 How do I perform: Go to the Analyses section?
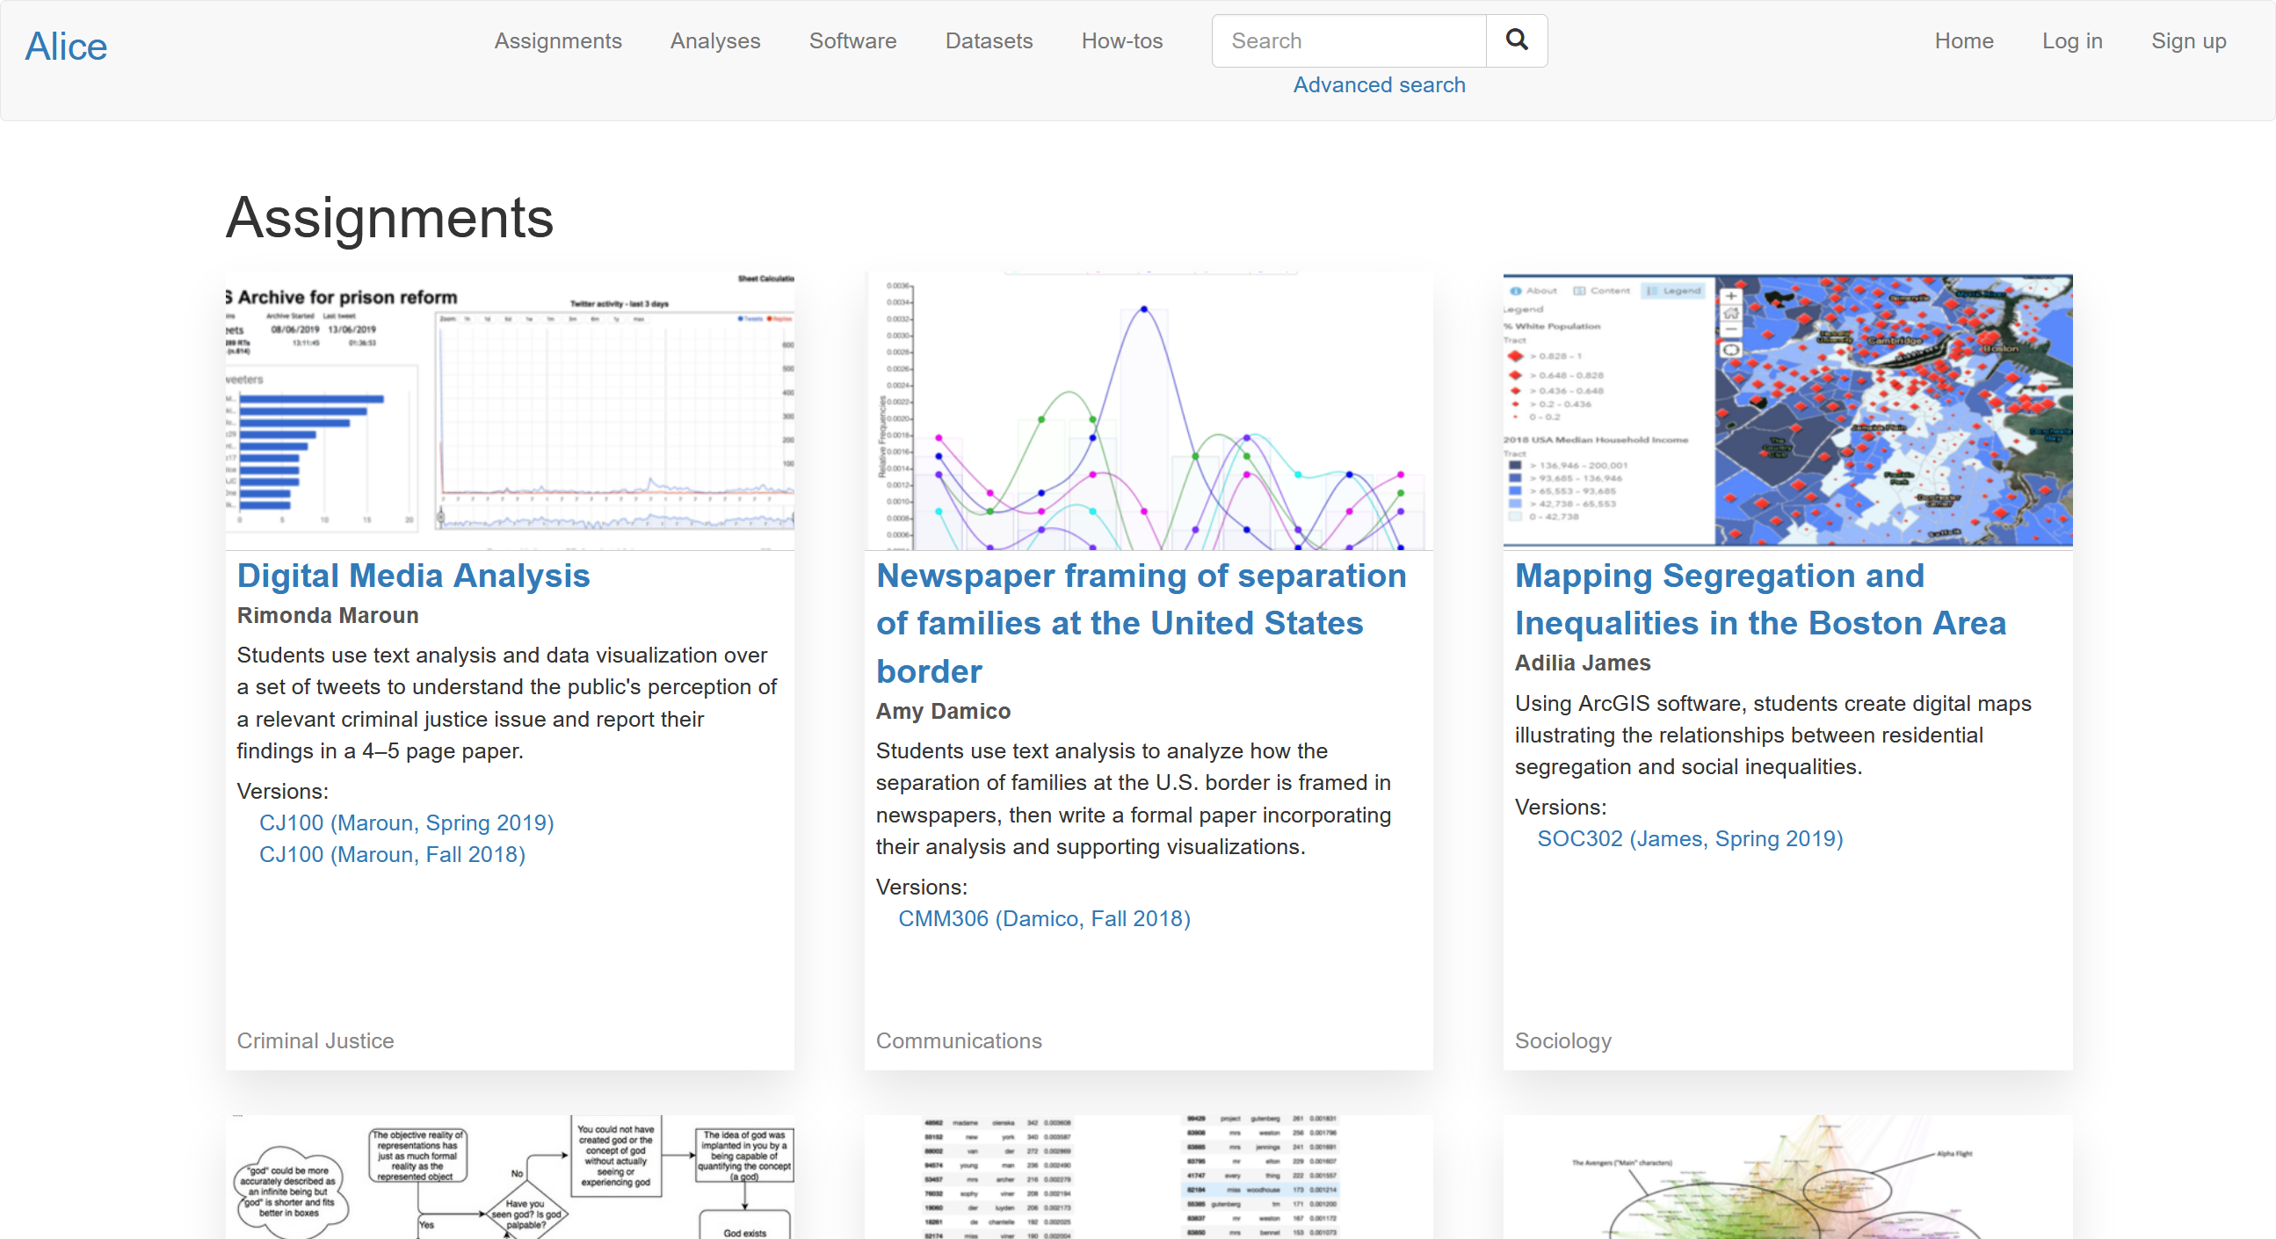click(x=714, y=40)
